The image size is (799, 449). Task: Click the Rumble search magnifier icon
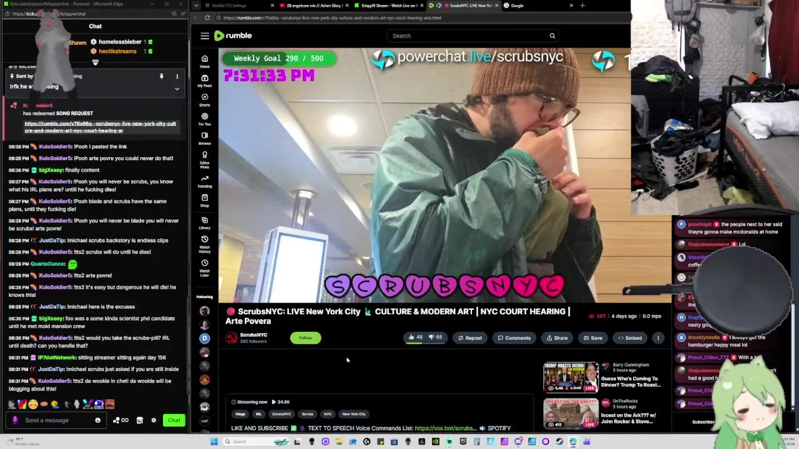tap(552, 36)
